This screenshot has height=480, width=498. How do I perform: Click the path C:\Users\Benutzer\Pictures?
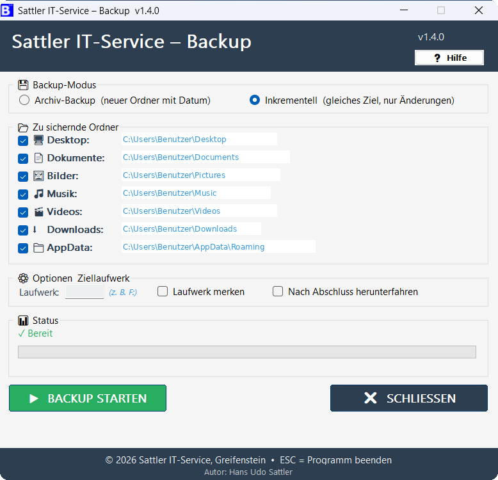pos(174,175)
